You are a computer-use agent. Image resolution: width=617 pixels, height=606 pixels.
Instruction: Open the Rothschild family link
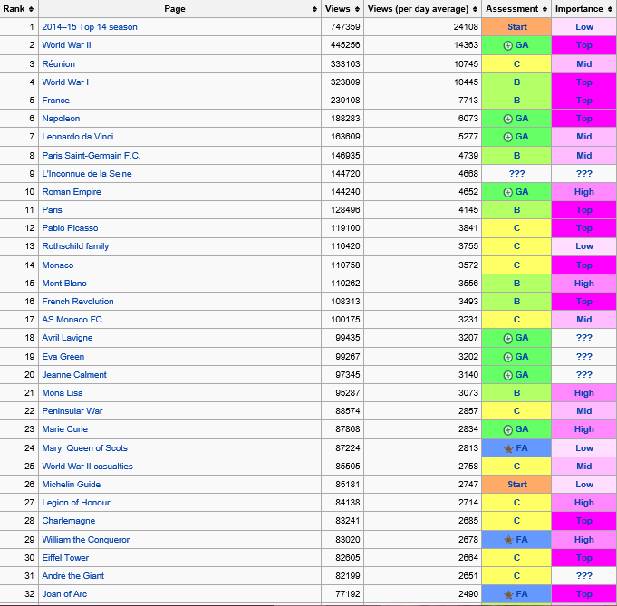click(75, 246)
